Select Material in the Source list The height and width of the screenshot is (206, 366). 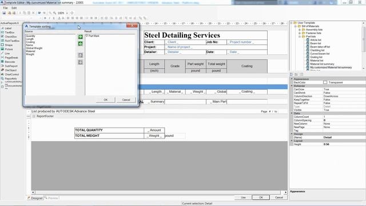pos(30,51)
